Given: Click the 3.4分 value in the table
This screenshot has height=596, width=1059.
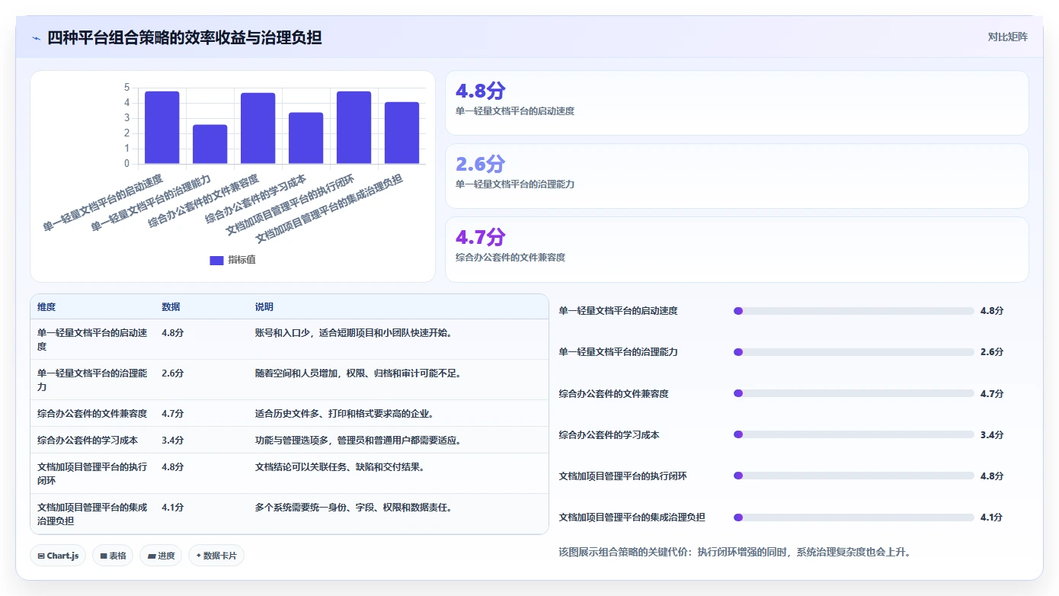Looking at the screenshot, I should 172,441.
